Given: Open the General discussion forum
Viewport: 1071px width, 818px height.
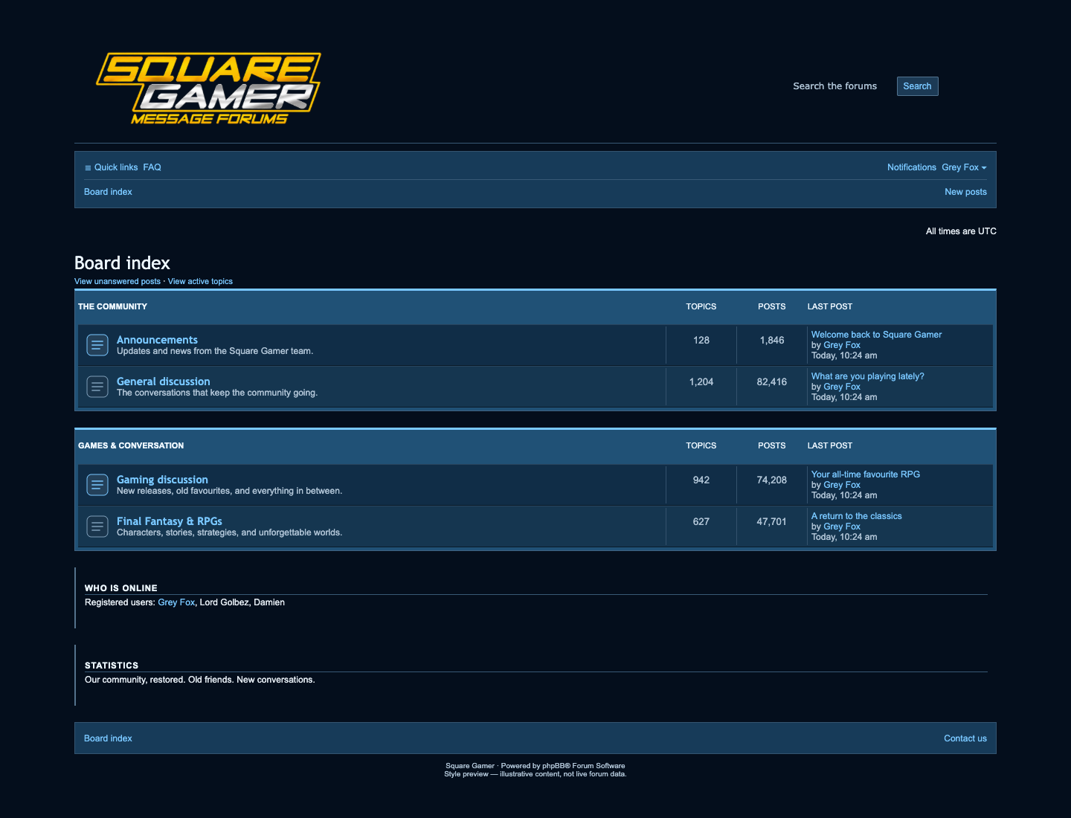Looking at the screenshot, I should pos(163,381).
